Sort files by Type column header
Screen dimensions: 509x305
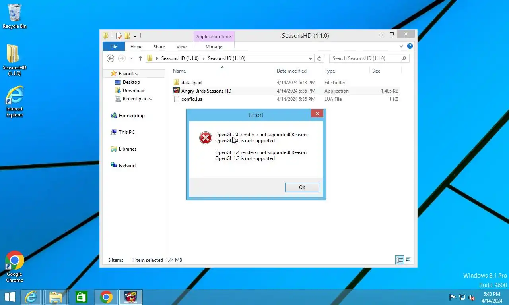tap(345, 71)
